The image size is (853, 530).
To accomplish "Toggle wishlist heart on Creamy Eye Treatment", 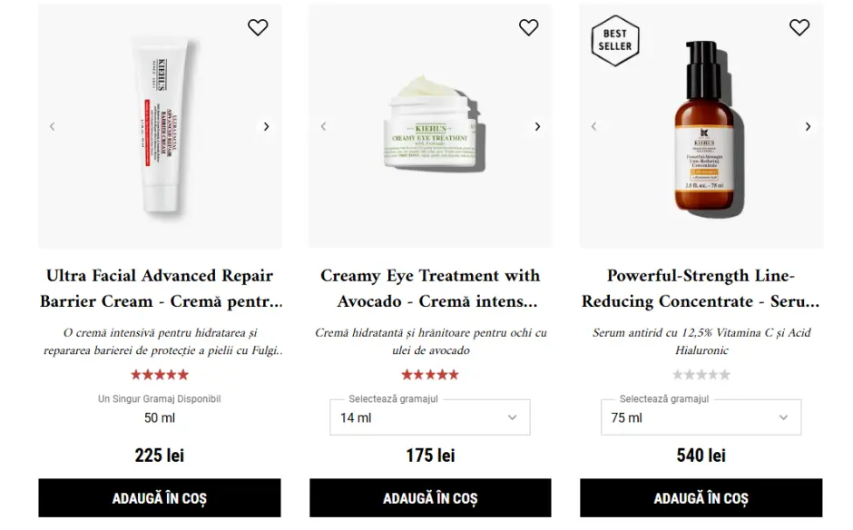I will coord(528,28).
